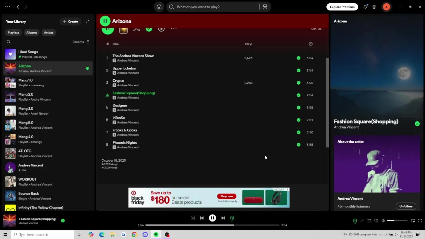
Task: Open Andrea Vincent link under Now Playing title
Action: point(346,127)
